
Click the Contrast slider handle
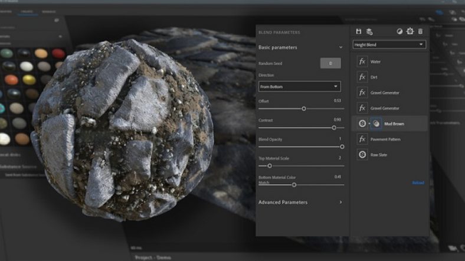pyautogui.click(x=334, y=128)
